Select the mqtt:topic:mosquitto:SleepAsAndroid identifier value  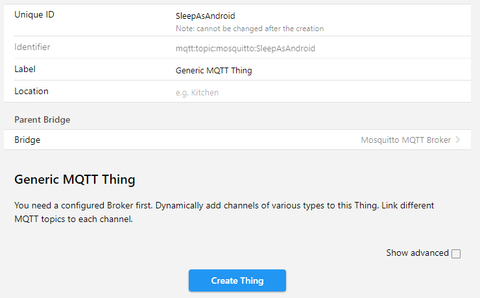[245, 48]
